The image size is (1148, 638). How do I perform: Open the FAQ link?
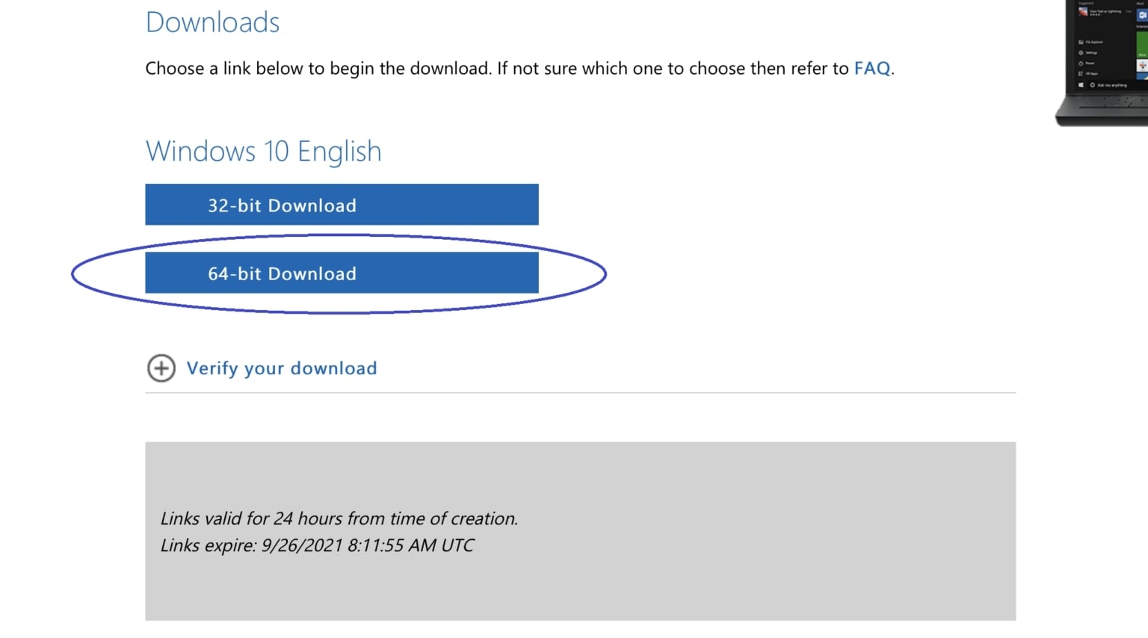[x=872, y=68]
